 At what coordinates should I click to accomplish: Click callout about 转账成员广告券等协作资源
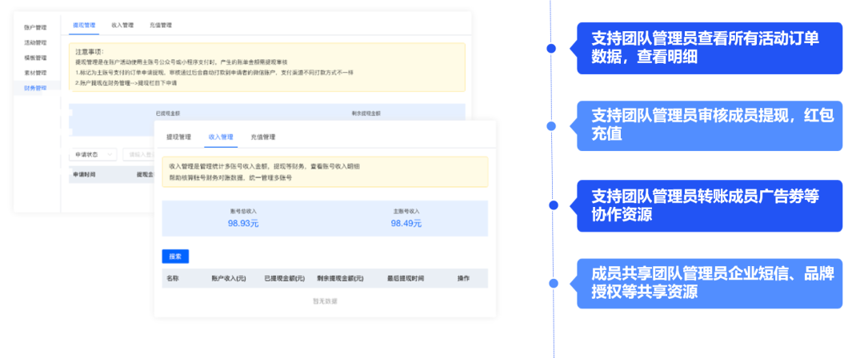[709, 205]
